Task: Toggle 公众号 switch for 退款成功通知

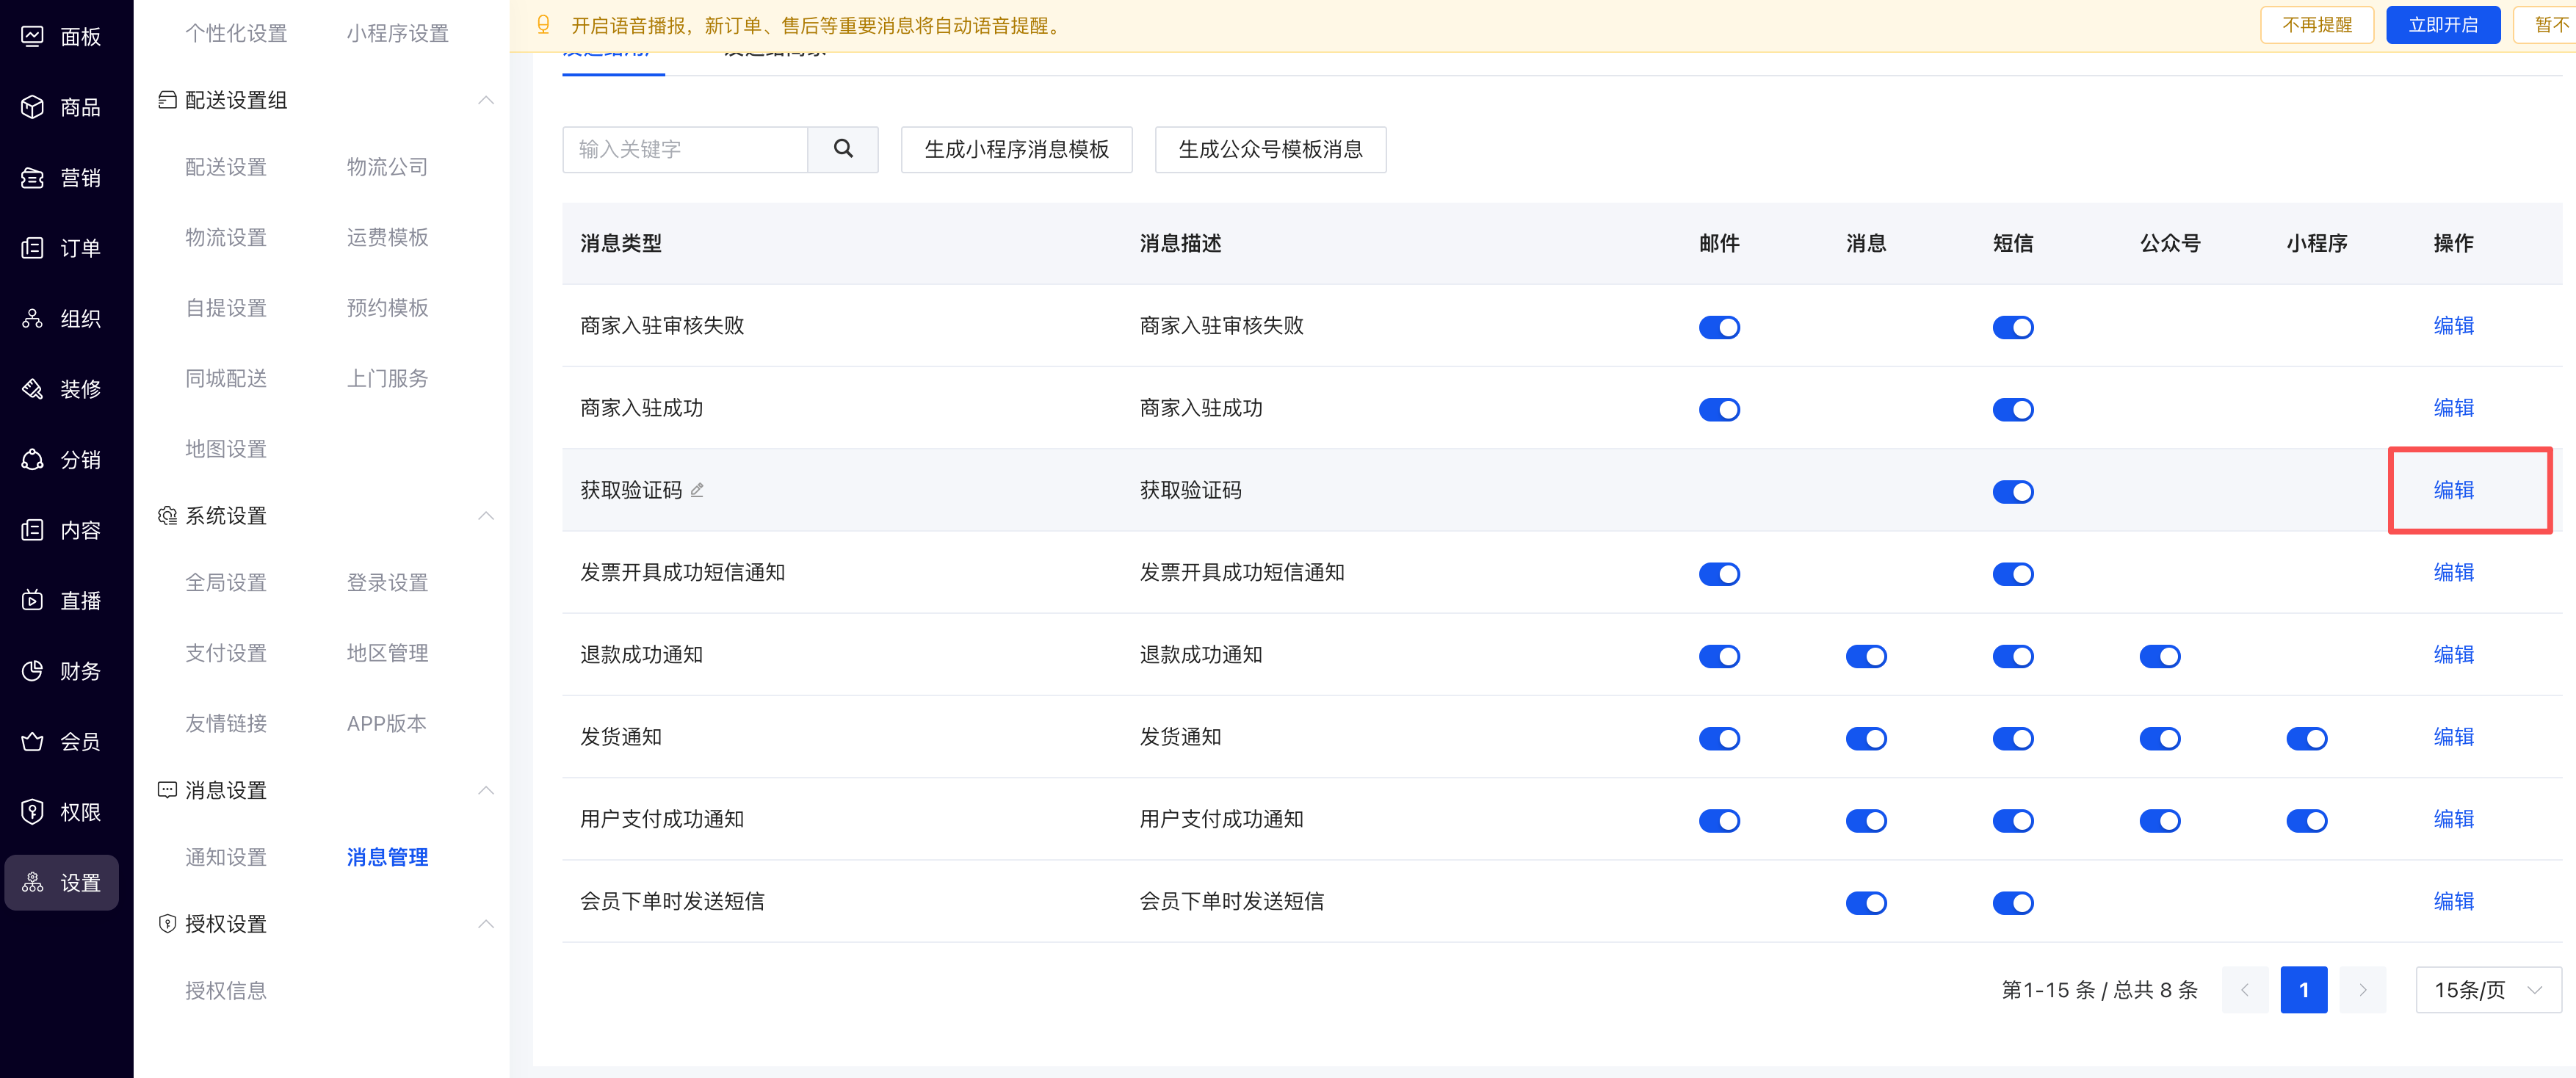Action: tap(2160, 656)
